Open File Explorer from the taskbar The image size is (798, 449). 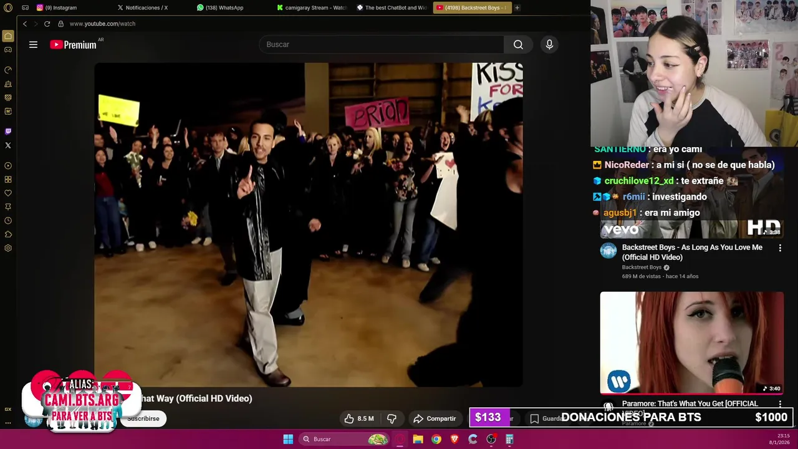pos(418,439)
